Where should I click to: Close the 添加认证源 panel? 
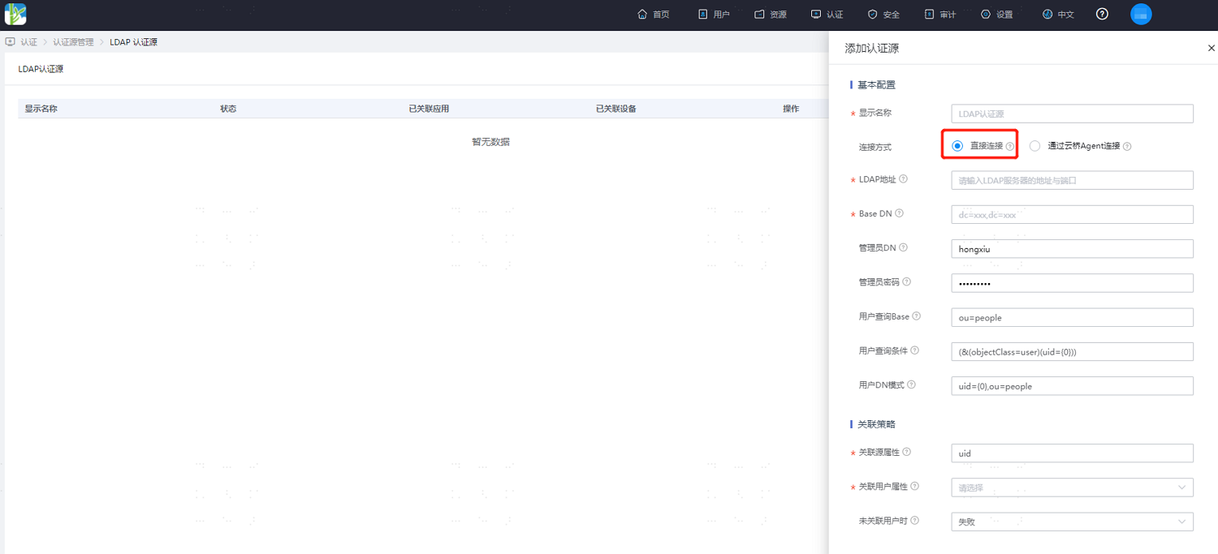[1212, 49]
